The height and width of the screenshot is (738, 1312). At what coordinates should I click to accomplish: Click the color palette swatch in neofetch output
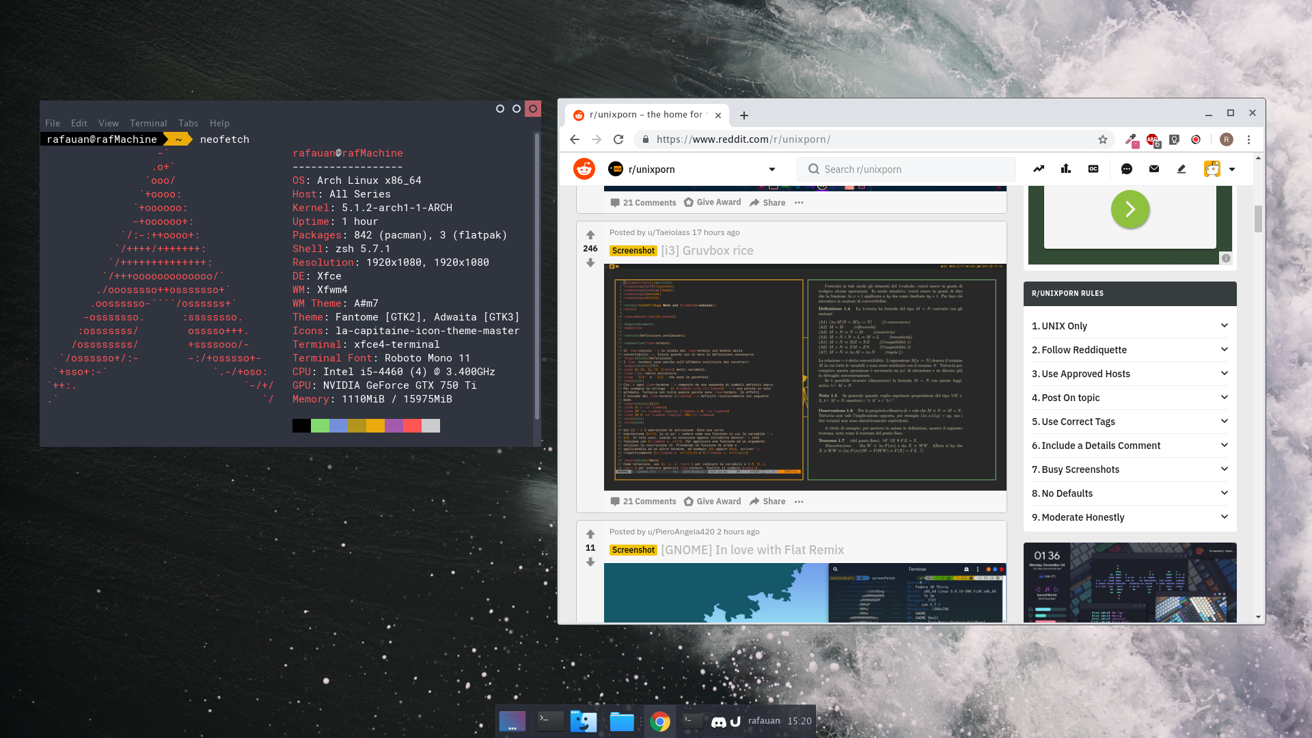pos(366,425)
